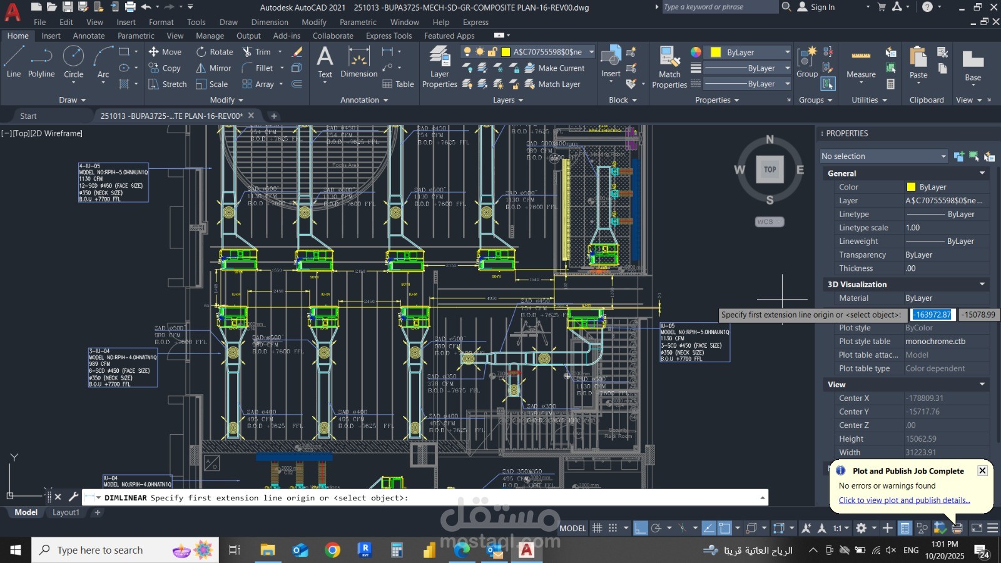
Task: Close the Plot and Publish notification
Action: (982, 470)
